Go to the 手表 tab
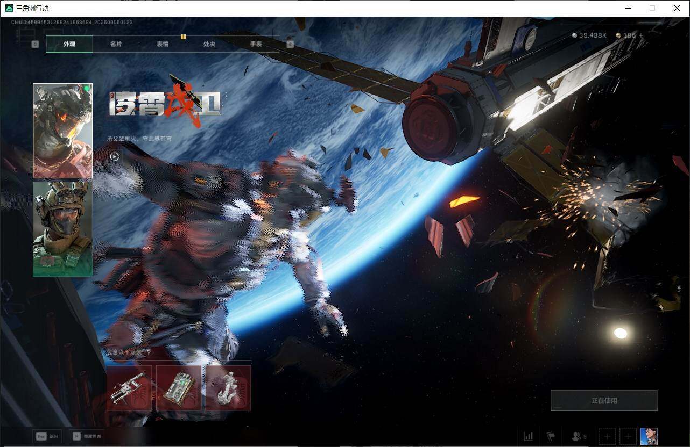690x447 pixels. click(x=256, y=44)
